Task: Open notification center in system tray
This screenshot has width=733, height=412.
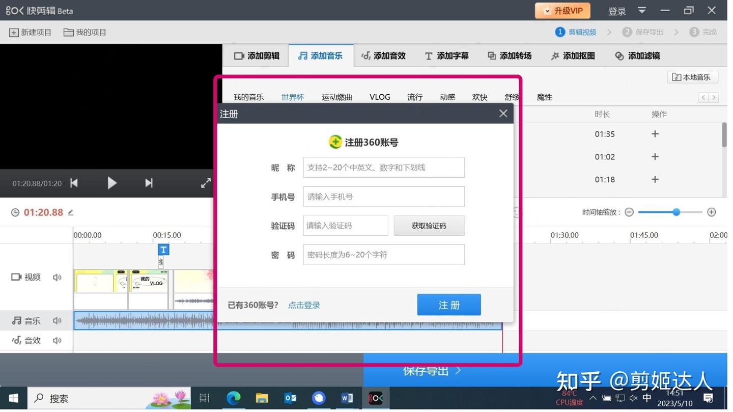Action: [x=709, y=398]
